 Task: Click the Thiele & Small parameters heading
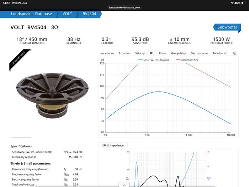tap(31, 163)
